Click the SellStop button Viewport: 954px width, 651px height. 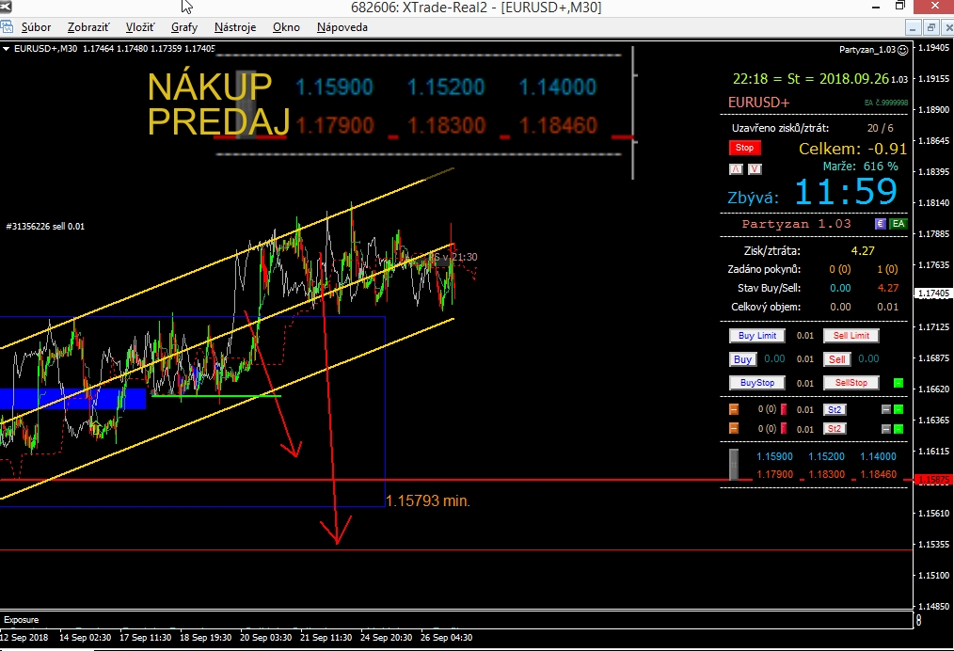pyautogui.click(x=851, y=383)
